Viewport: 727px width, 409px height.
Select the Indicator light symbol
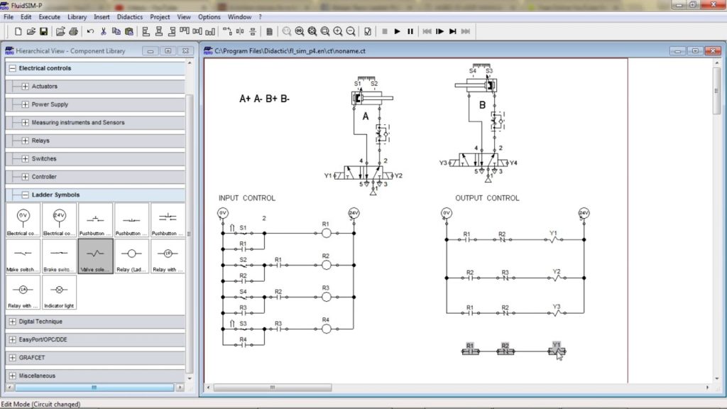pyautogui.click(x=59, y=292)
